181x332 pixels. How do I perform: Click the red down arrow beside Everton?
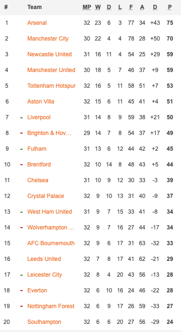pyautogui.click(x=21, y=290)
